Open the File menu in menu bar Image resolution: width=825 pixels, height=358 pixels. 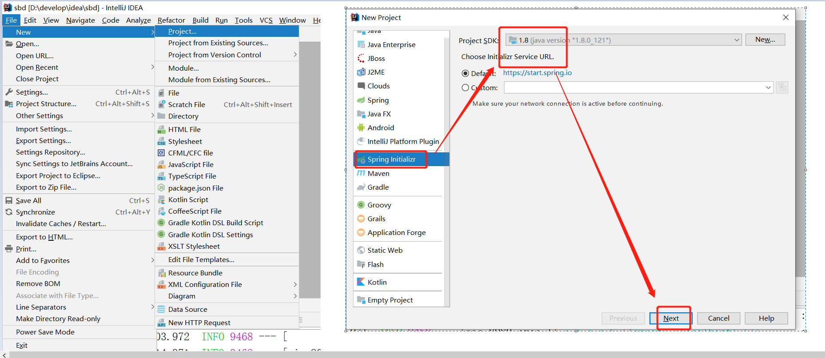[x=11, y=20]
